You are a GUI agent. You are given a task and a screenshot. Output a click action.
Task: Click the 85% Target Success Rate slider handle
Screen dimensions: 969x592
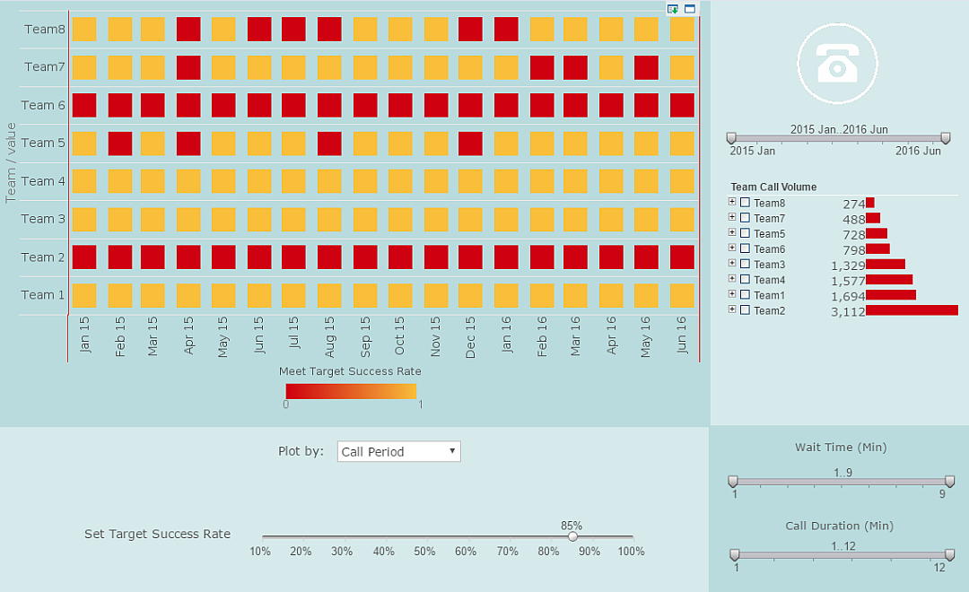tap(572, 535)
